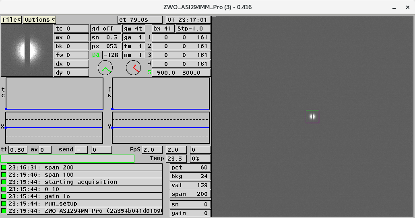
Task: Click the green square beside 'span 200' log
Action: coord(4,167)
